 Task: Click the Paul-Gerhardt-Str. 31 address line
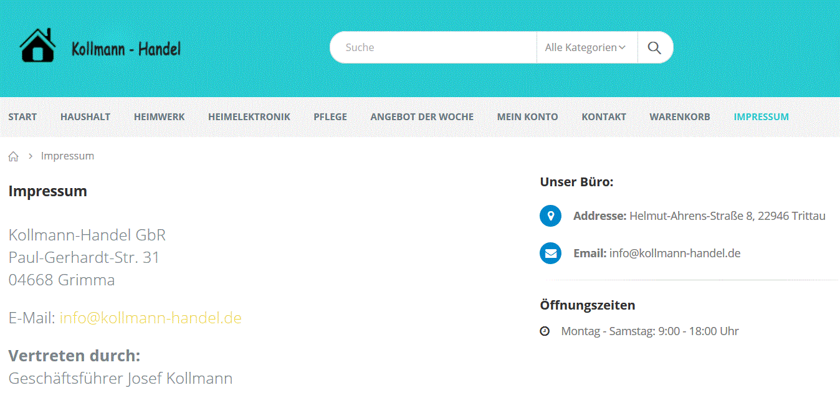click(84, 257)
